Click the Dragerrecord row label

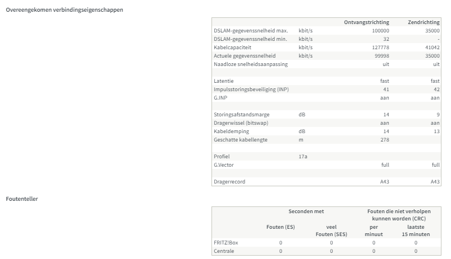229,182
